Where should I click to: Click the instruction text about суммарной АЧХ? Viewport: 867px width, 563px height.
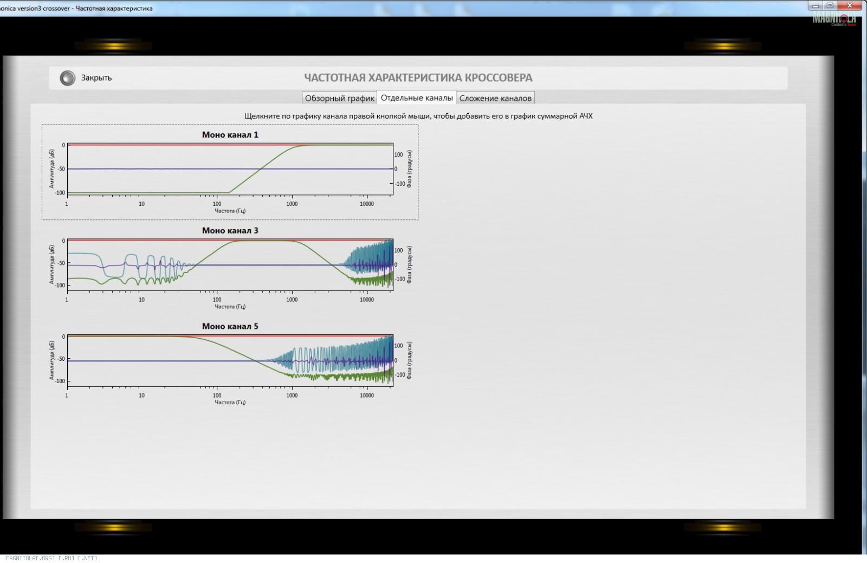click(x=418, y=116)
